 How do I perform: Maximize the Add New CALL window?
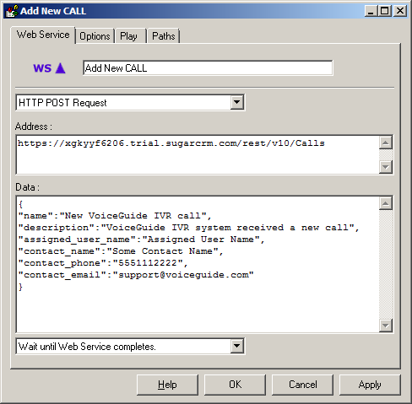[385, 11]
